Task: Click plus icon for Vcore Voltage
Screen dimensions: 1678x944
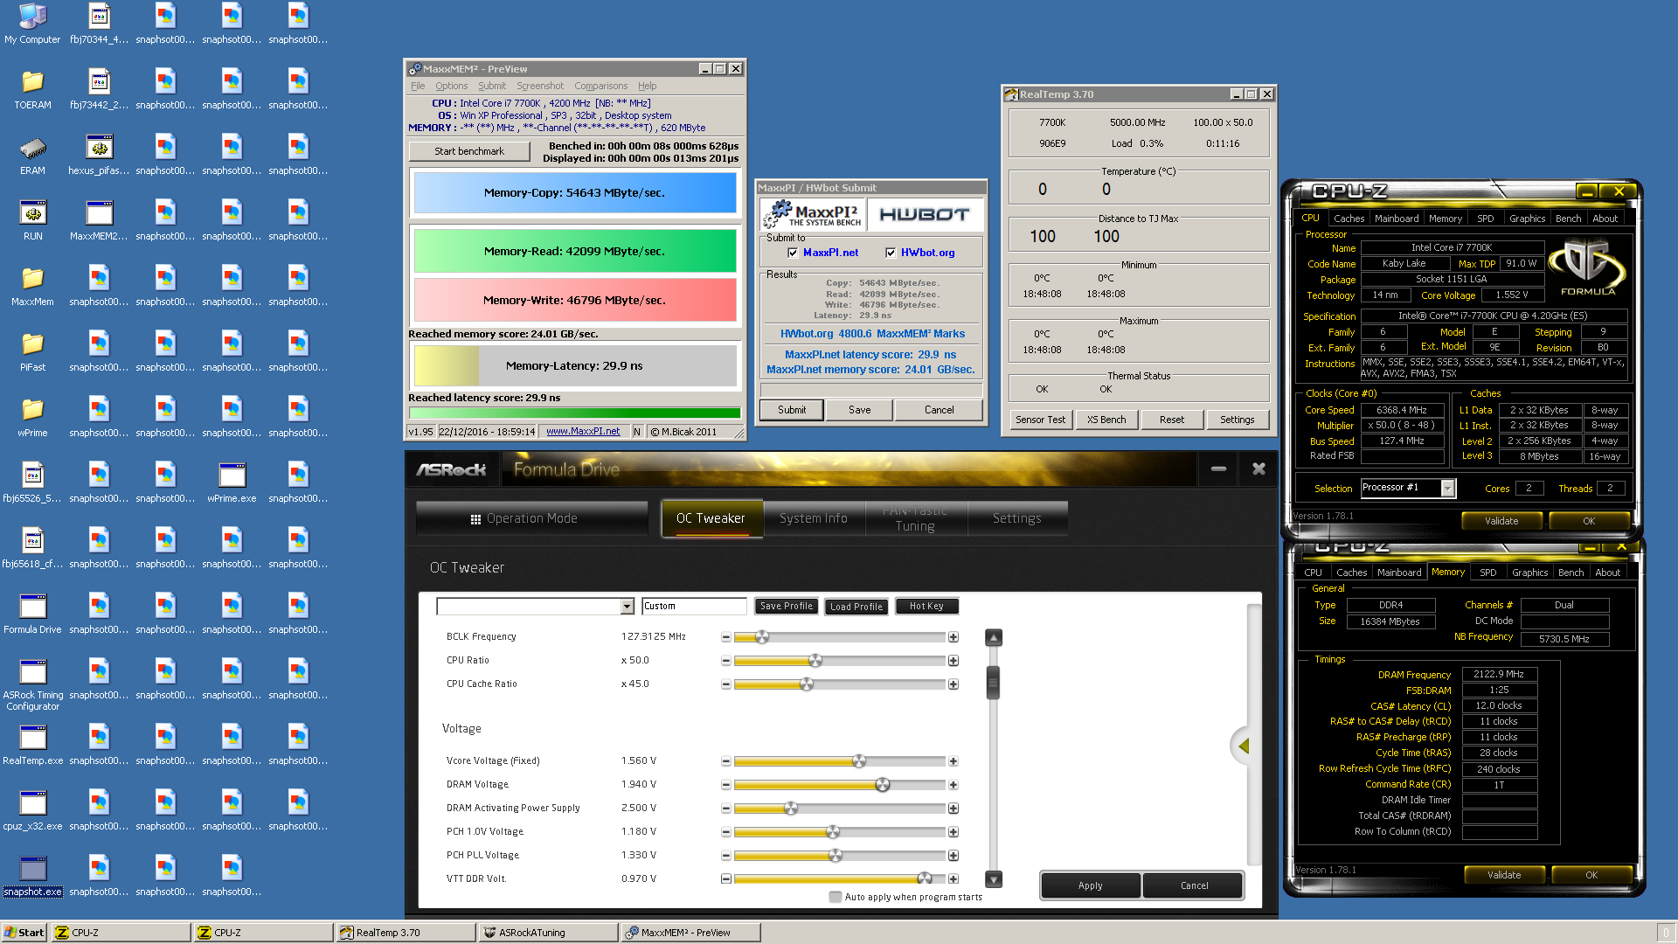Action: click(953, 761)
